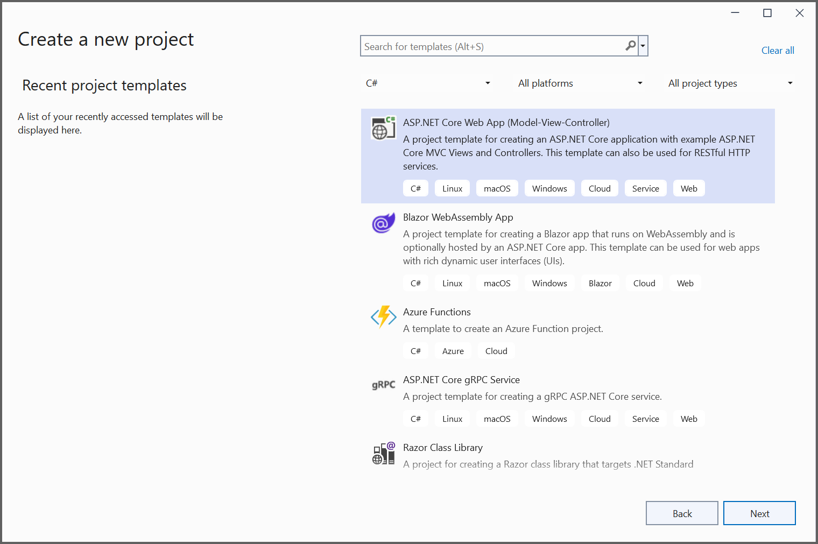This screenshot has width=818, height=544.
Task: Click the Clear all filters link
Action: (x=777, y=51)
